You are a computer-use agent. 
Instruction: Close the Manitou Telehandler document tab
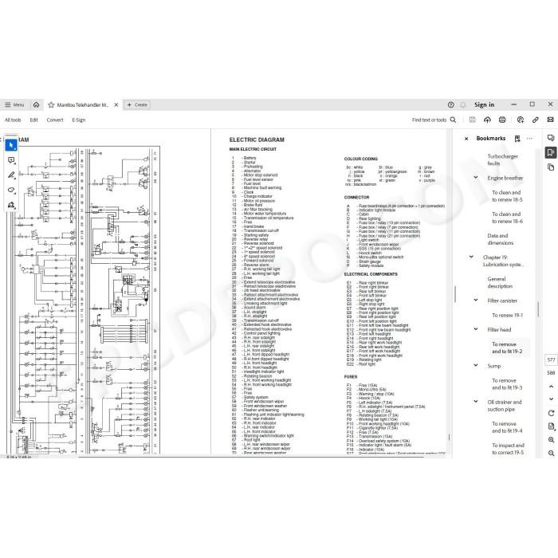point(116,105)
